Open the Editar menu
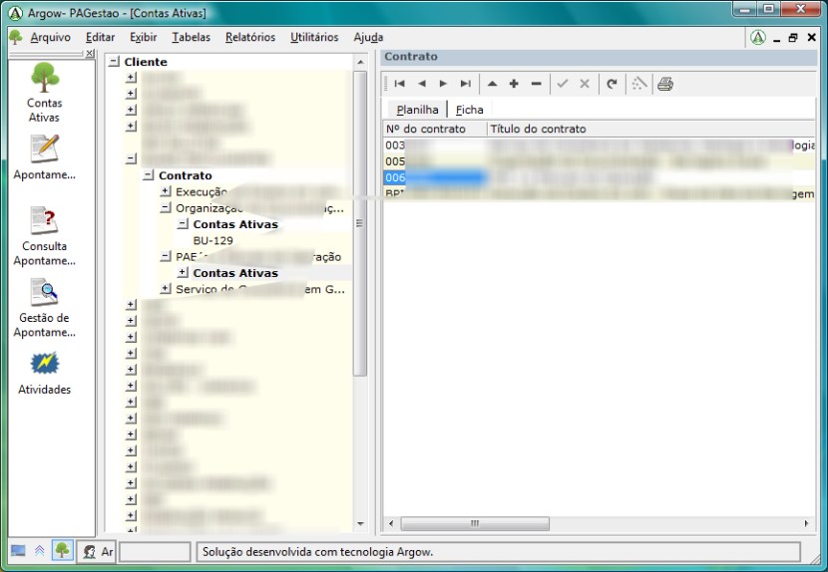This screenshot has width=828, height=572. [101, 38]
